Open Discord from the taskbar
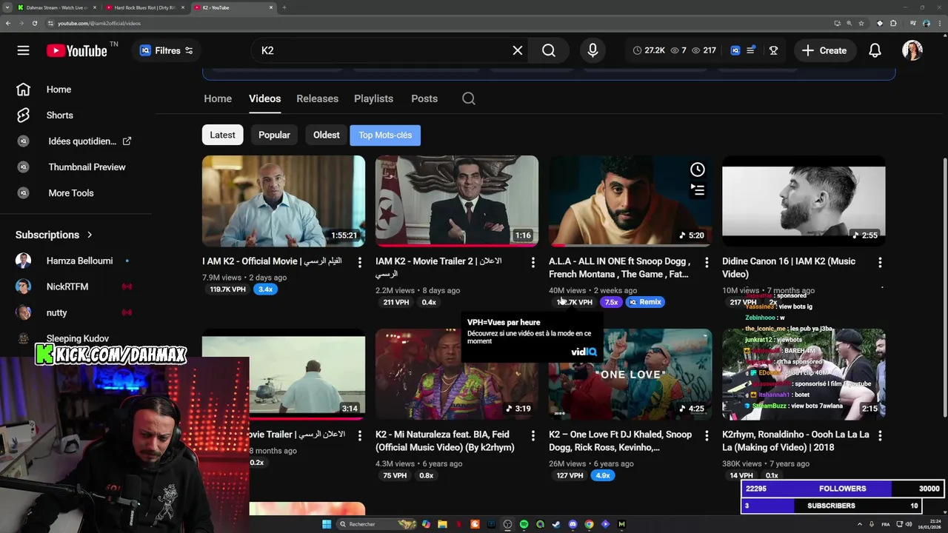948x533 pixels. point(573,524)
